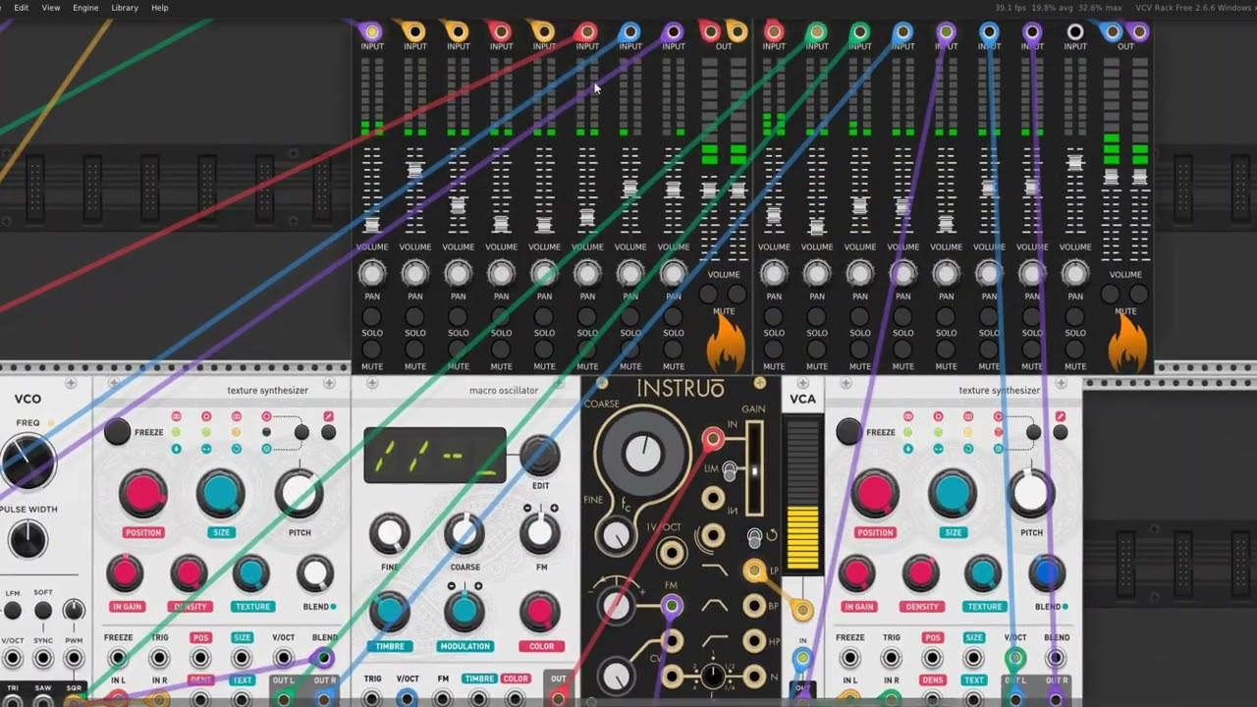The image size is (1257, 707).
Task: Toggle the LFM button on VCO
Action: 13,611
